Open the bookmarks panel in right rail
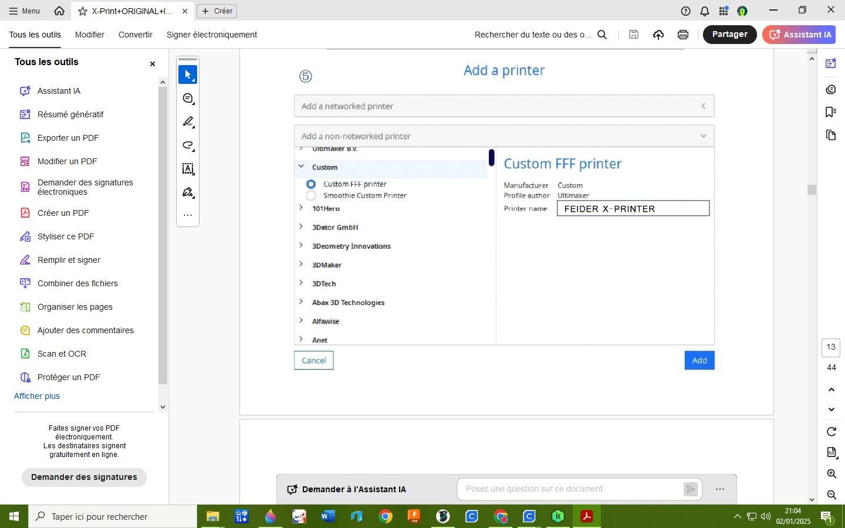 pos(831,112)
